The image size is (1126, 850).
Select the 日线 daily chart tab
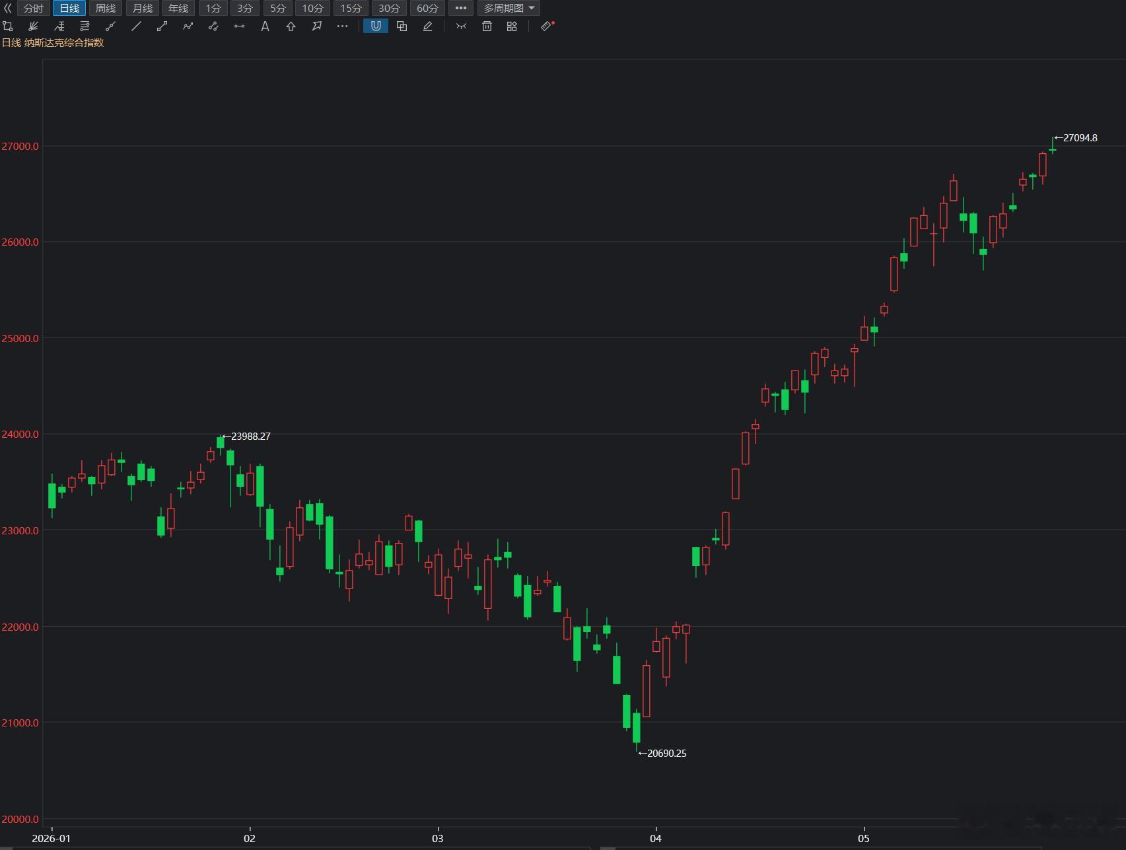click(x=69, y=8)
